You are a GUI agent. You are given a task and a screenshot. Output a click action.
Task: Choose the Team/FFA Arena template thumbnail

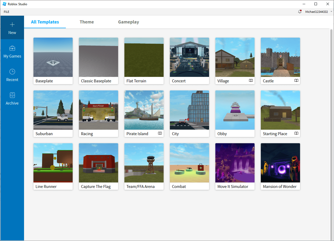point(144,163)
